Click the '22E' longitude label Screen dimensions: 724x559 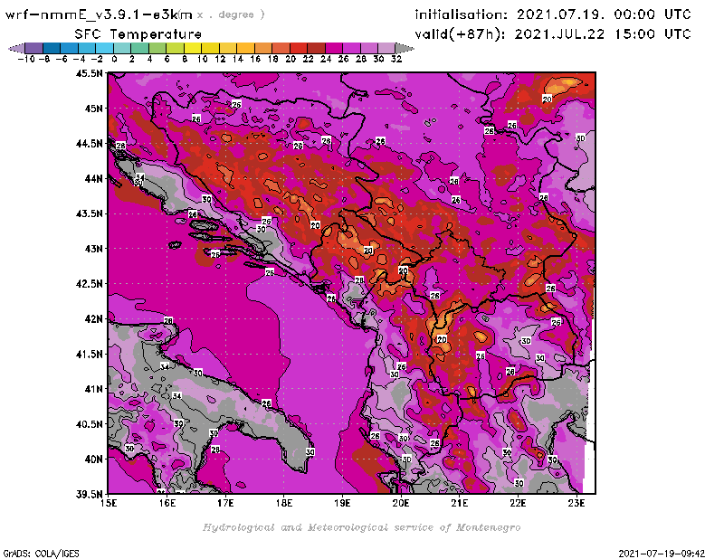pos(518,503)
